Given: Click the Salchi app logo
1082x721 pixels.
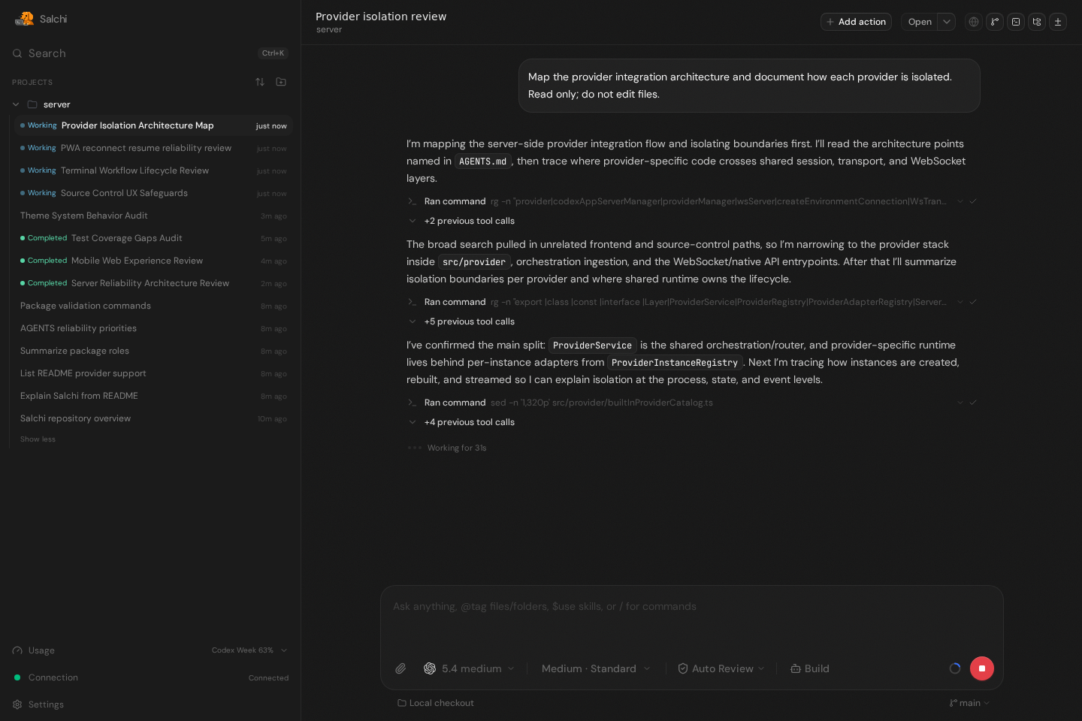Looking at the screenshot, I should (24, 19).
